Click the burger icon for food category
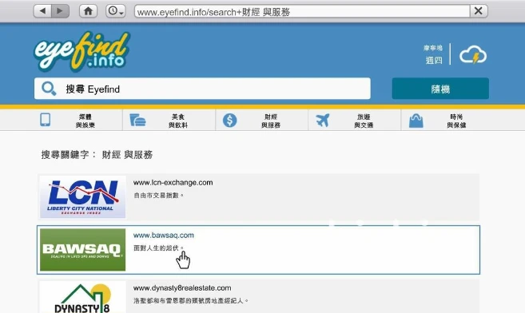 pos(137,120)
